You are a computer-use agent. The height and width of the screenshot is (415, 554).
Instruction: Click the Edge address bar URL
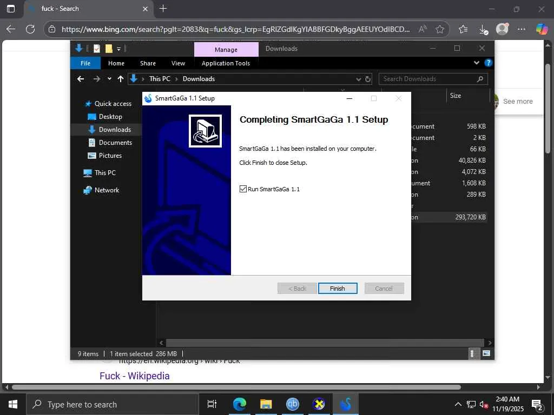click(236, 29)
